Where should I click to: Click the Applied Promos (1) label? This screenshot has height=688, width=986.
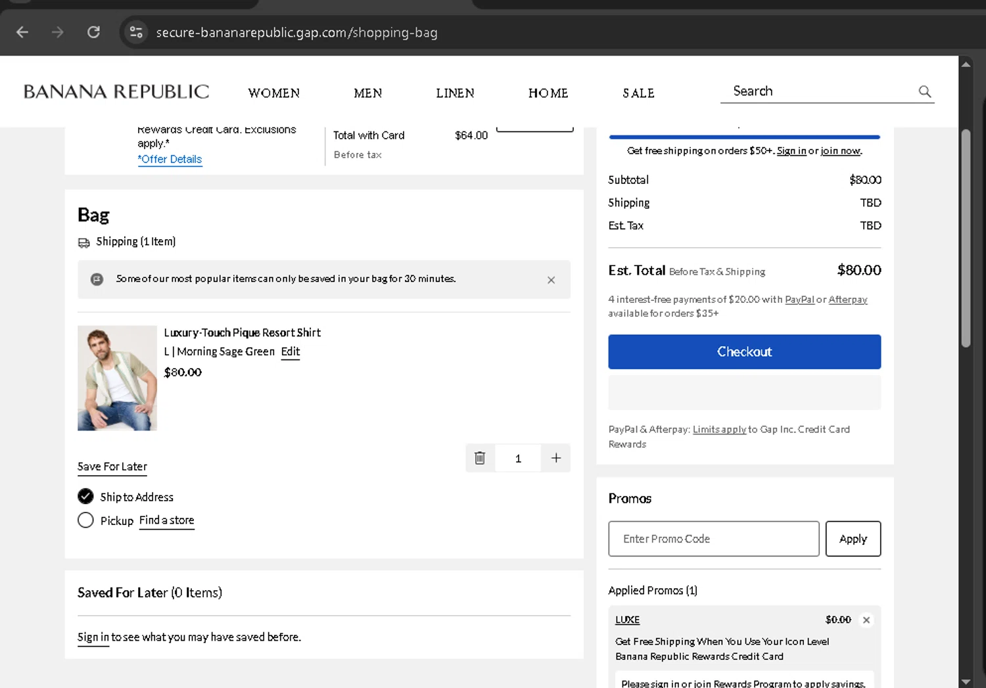coord(653,591)
